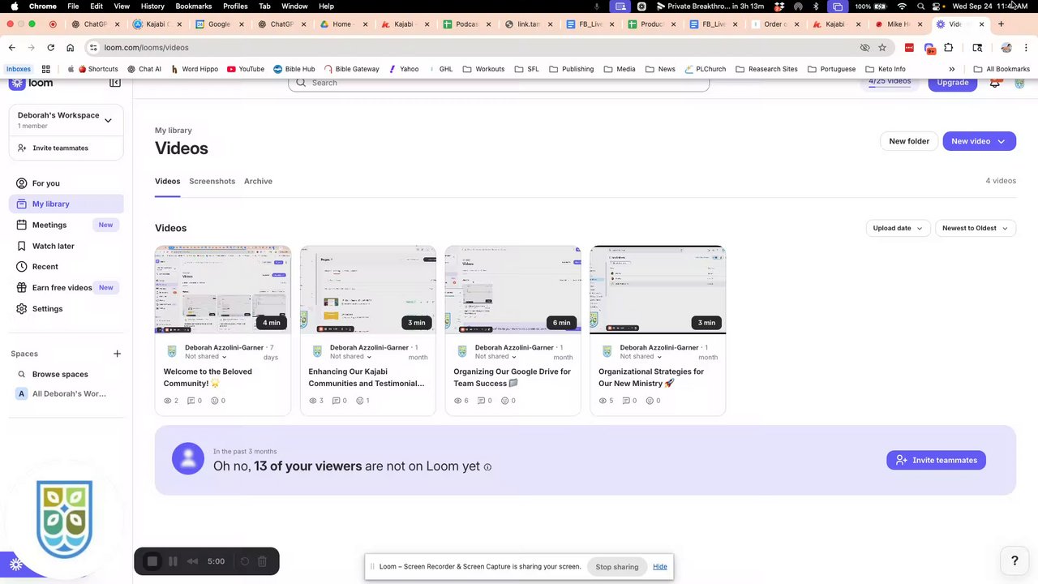
Task: Open sharing dropdown on Welcome video
Action: coord(206,357)
